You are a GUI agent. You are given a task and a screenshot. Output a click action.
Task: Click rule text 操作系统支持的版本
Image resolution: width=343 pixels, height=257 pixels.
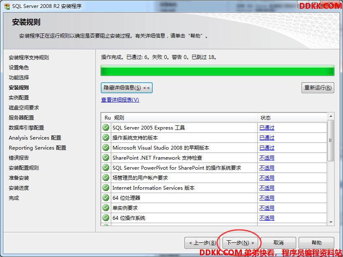(x=135, y=137)
